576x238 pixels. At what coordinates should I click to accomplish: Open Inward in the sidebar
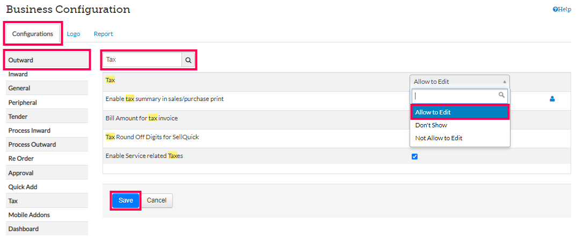tap(18, 74)
